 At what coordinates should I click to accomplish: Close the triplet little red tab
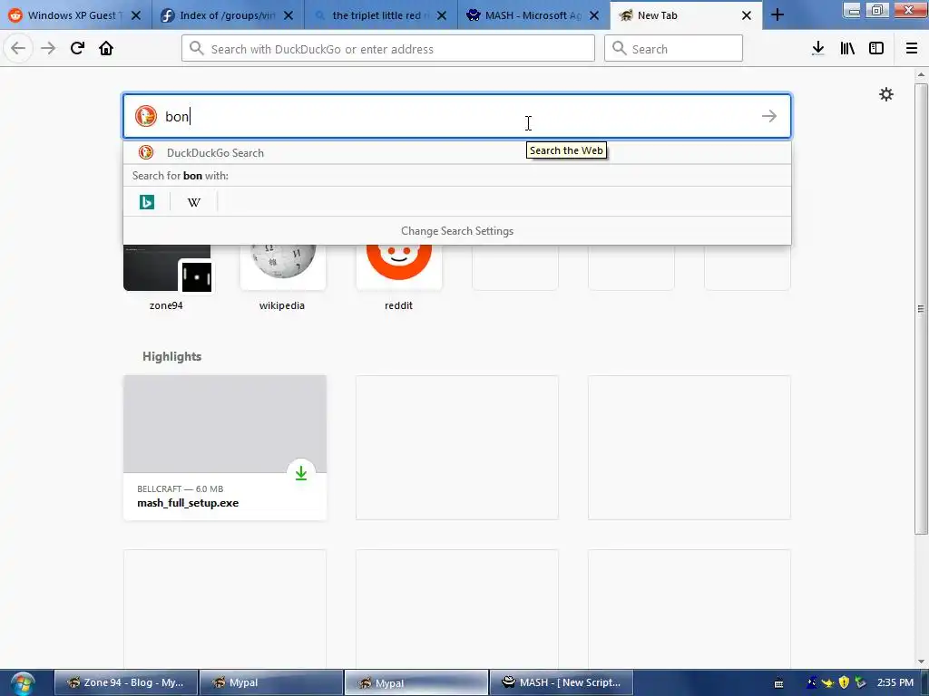(x=442, y=15)
